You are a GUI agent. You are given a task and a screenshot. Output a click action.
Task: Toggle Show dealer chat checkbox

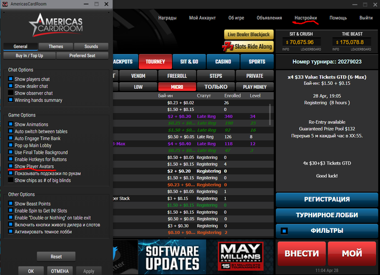[x=11, y=86]
